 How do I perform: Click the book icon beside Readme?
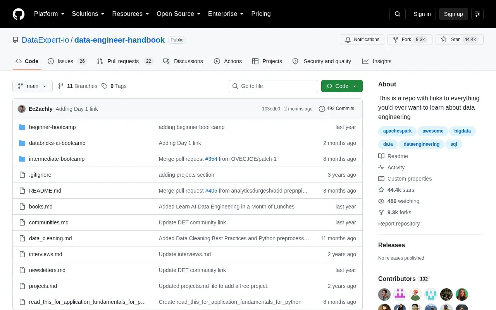point(381,156)
